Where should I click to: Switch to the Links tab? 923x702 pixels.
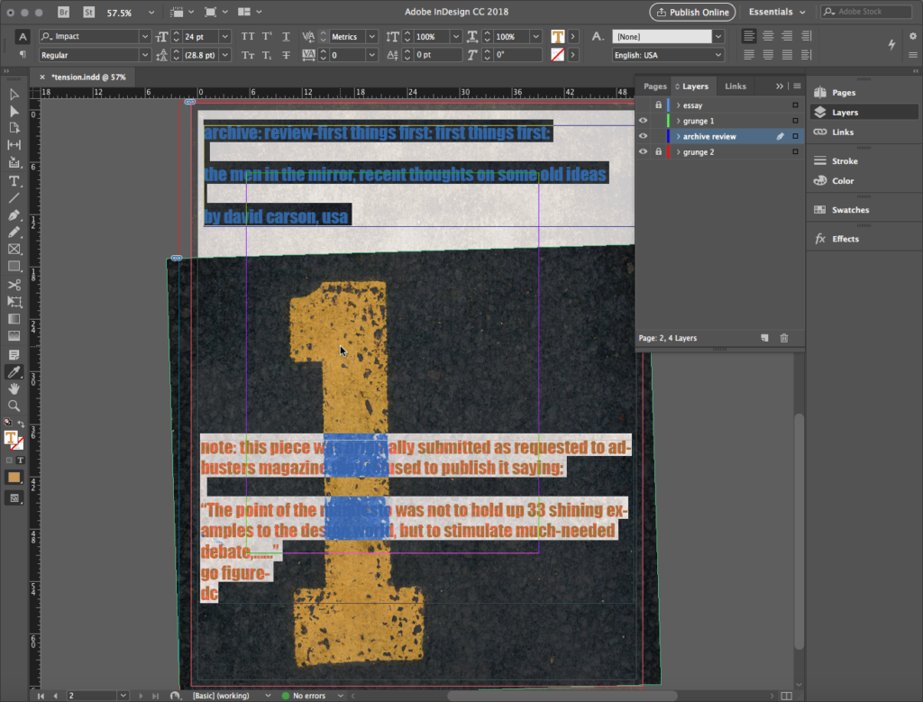coord(736,87)
